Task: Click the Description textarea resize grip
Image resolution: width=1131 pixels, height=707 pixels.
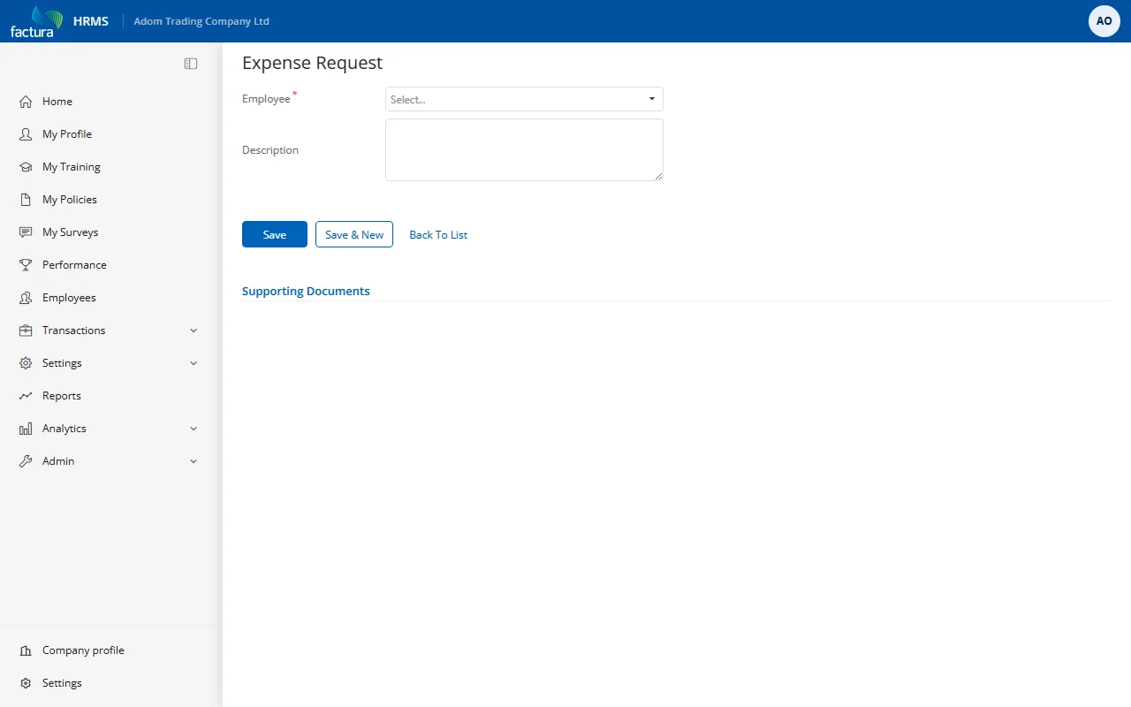Action: (658, 176)
